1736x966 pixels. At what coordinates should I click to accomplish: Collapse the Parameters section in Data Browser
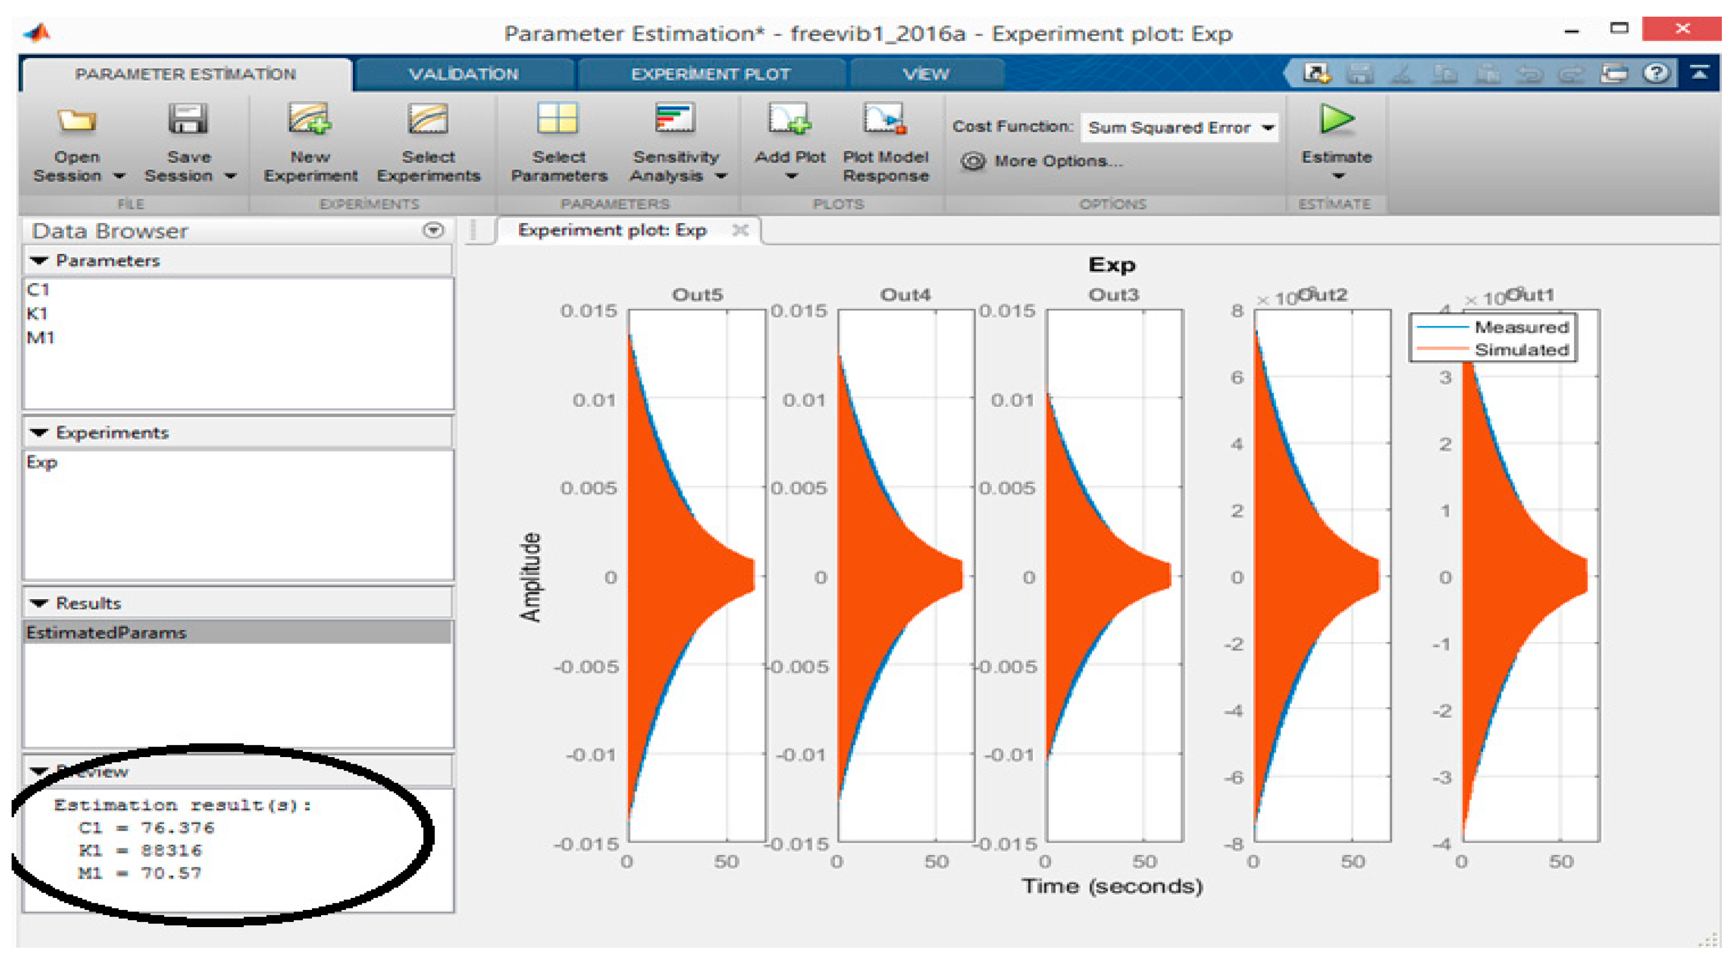point(40,261)
